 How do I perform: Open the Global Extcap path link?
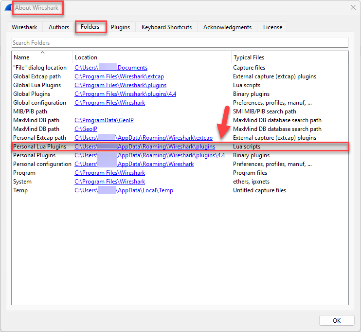(x=119, y=76)
